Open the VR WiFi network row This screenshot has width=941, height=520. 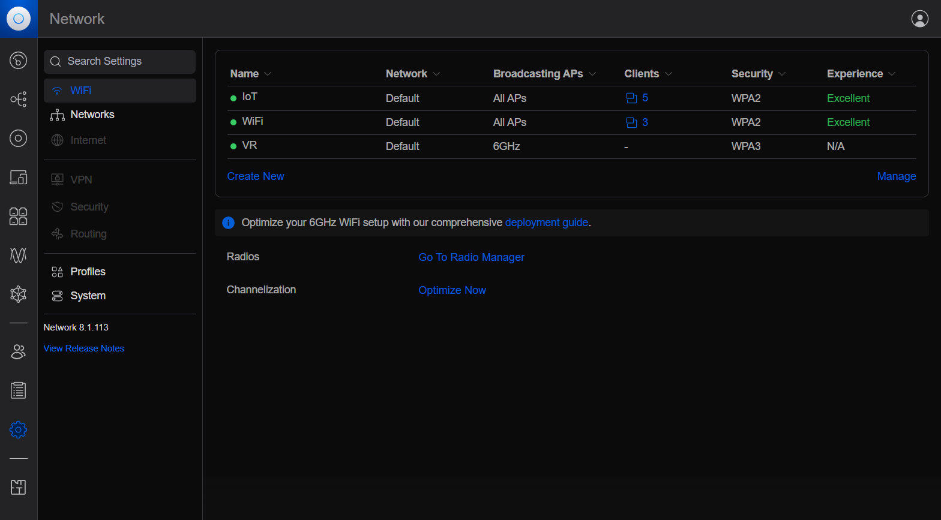tap(572, 146)
